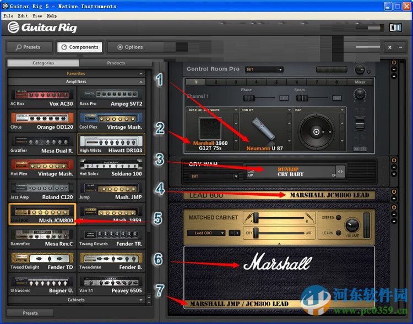413x324 pixels.
Task: Open the View menu
Action: (37, 16)
